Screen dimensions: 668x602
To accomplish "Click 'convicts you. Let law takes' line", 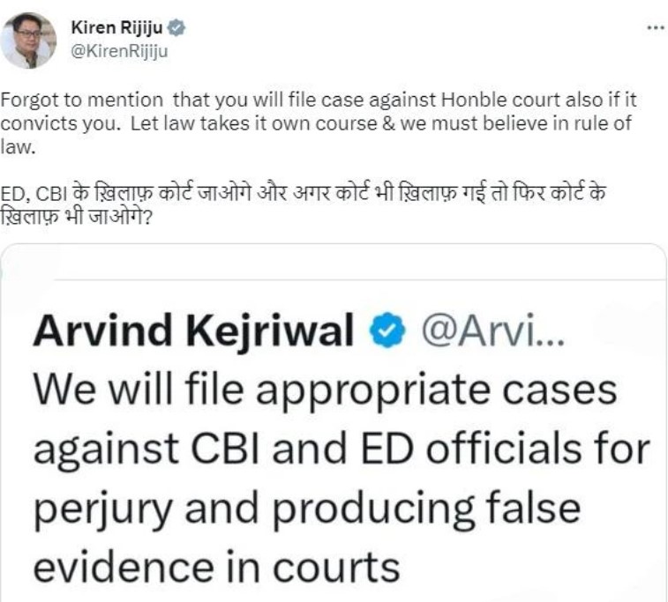I will (x=316, y=123).
